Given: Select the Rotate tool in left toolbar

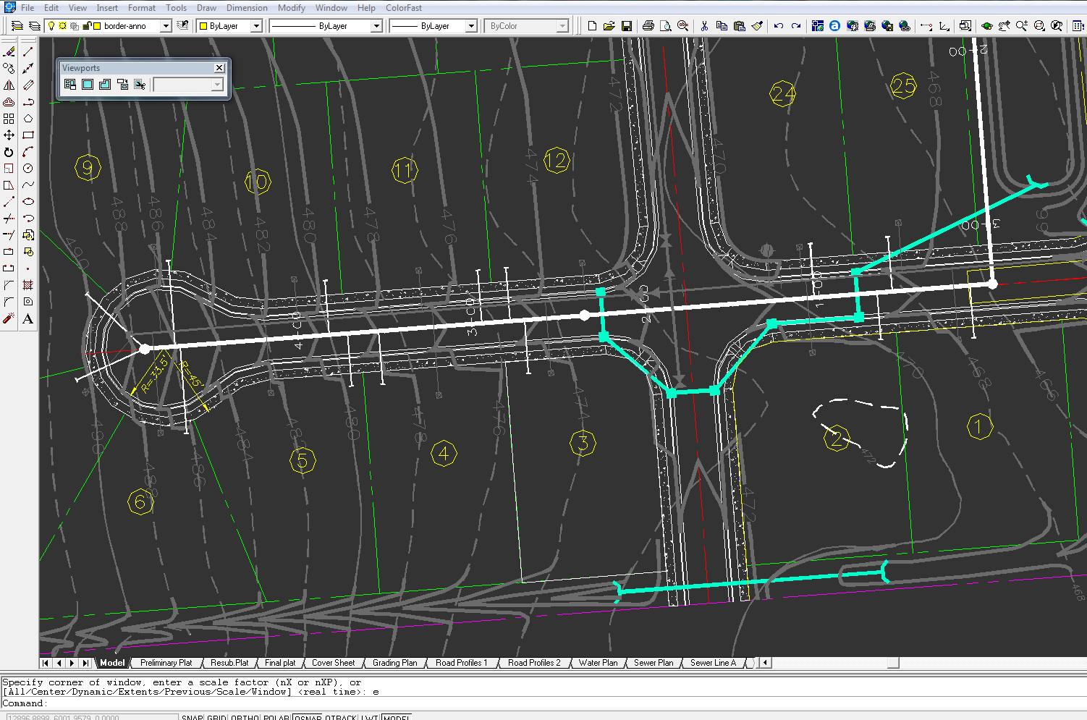Looking at the screenshot, I should coord(9,152).
